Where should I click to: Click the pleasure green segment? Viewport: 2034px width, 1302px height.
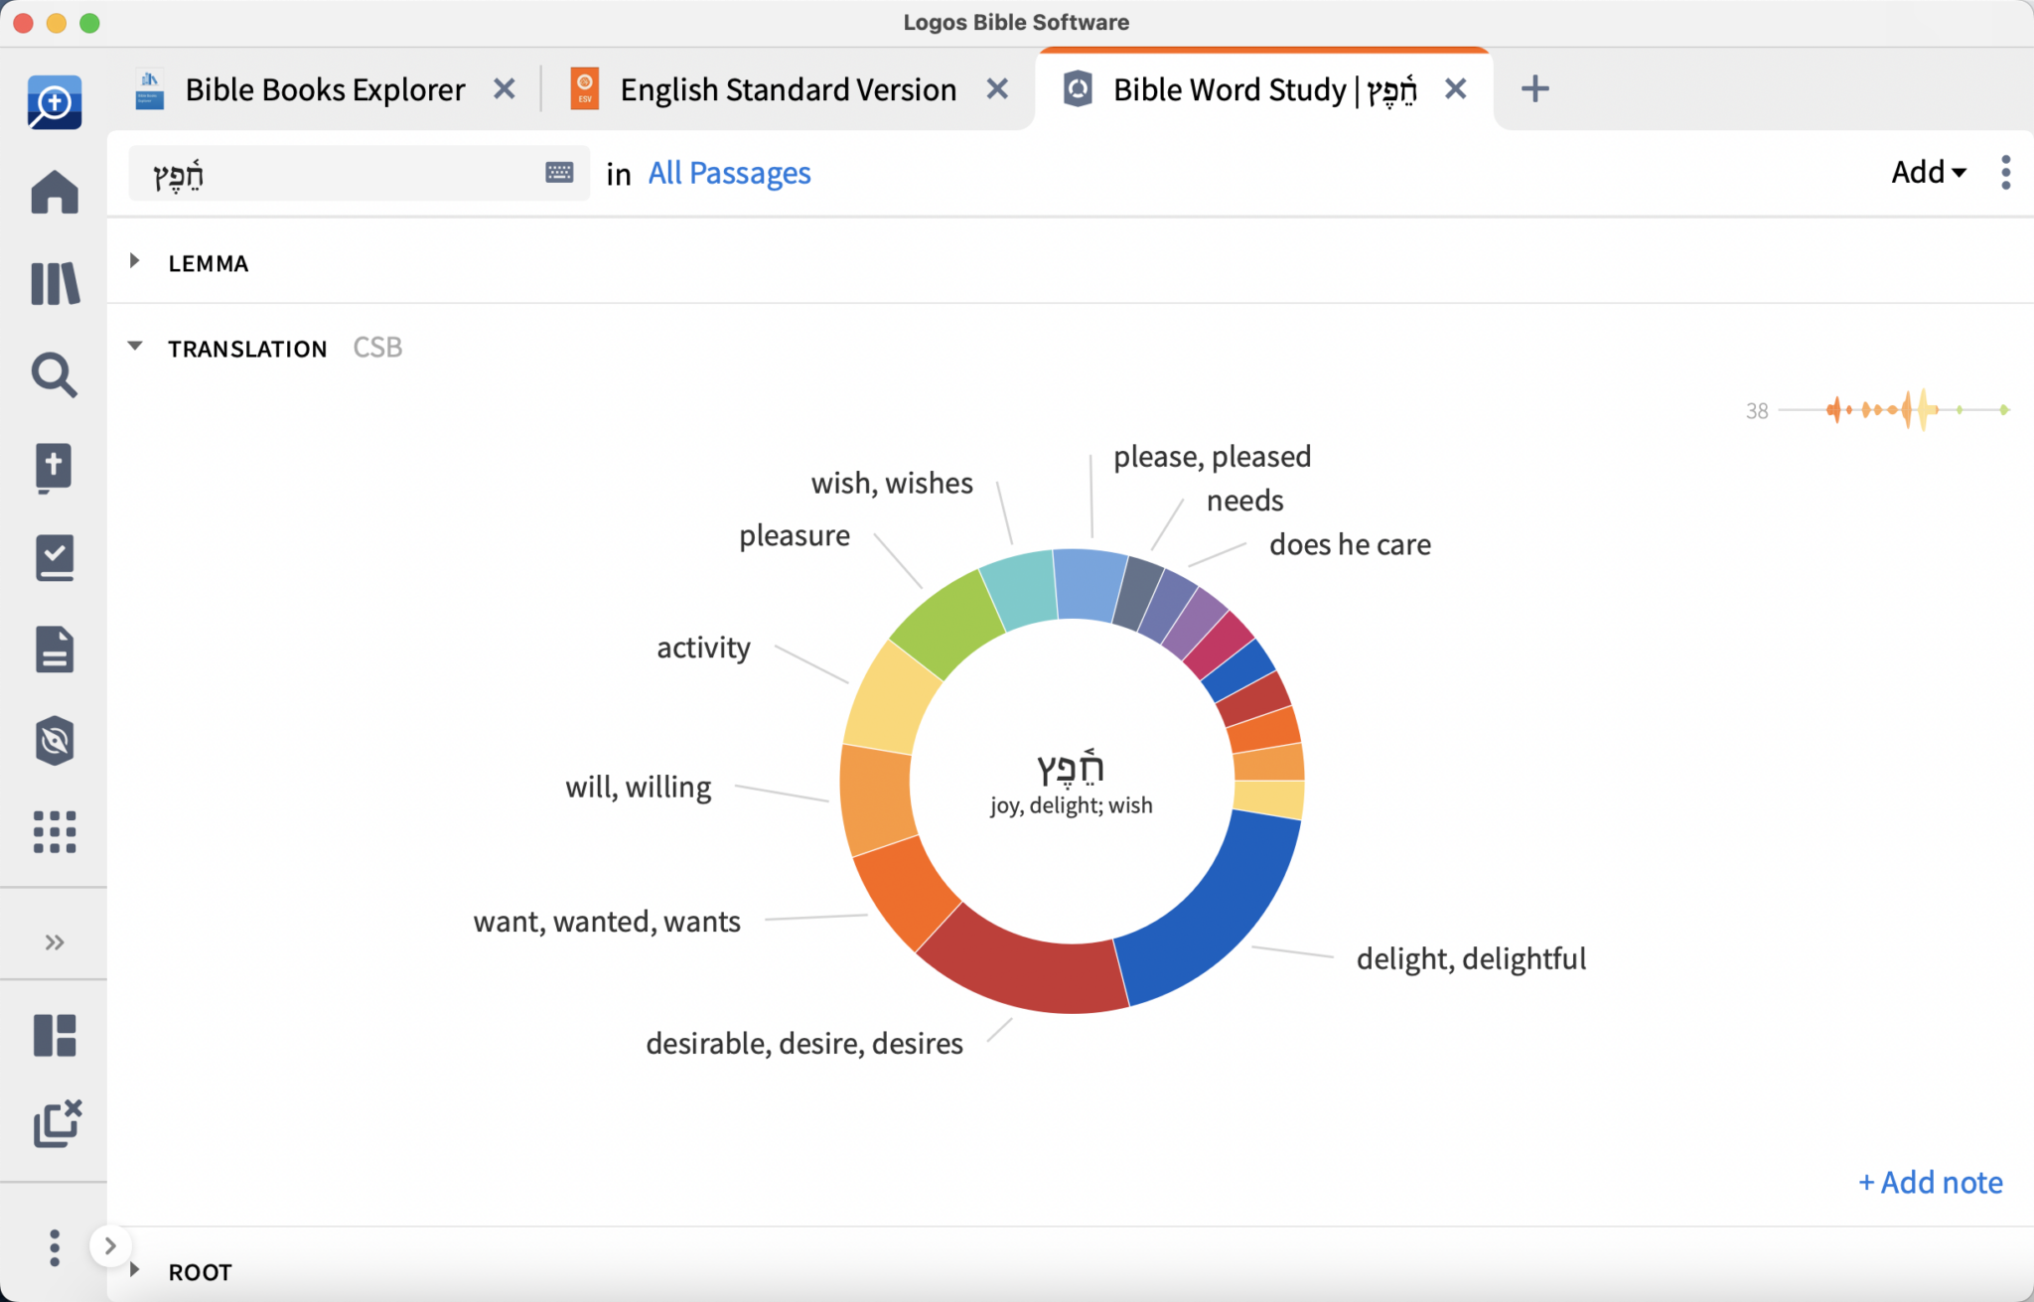point(947,626)
